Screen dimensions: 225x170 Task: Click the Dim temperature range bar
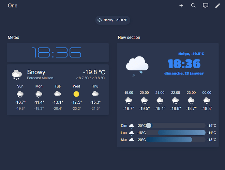pyautogui.click(x=176, y=125)
